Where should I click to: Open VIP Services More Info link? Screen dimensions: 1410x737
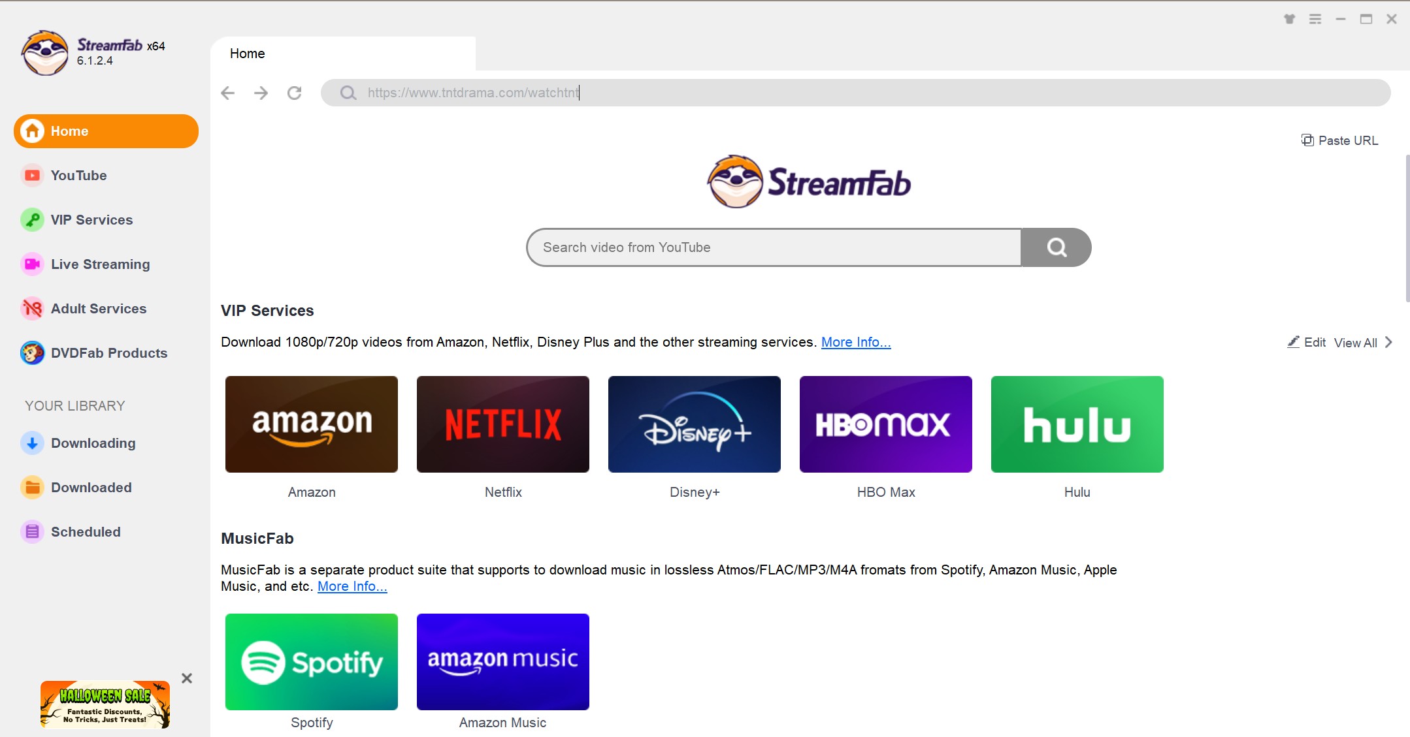[855, 342]
